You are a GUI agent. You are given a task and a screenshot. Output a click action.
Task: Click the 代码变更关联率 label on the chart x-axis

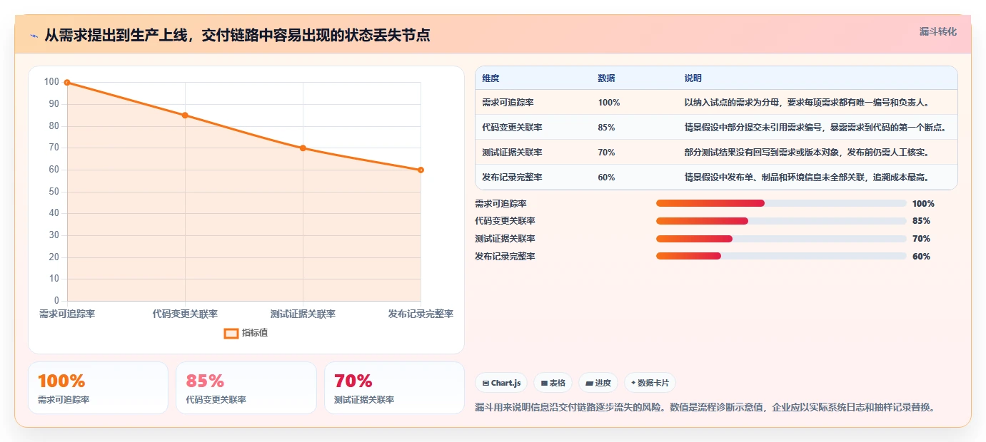point(185,314)
